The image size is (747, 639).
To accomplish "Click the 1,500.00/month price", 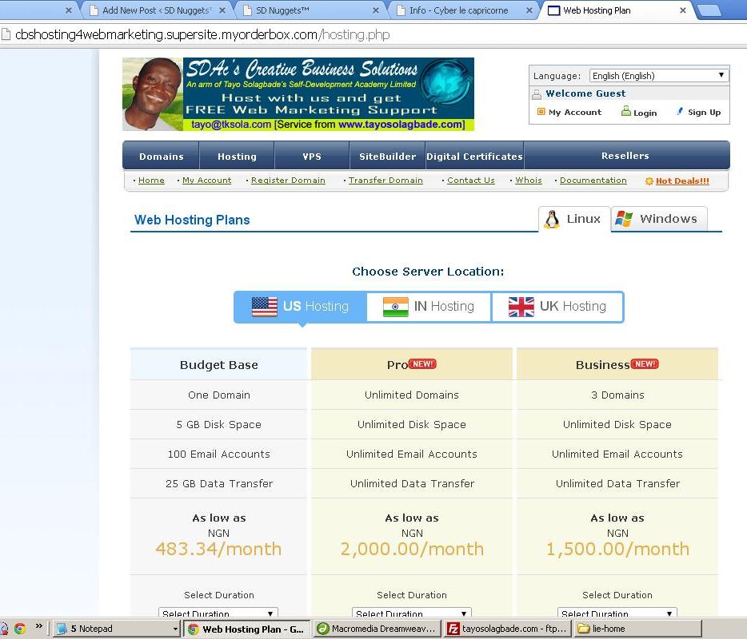I will 617,549.
